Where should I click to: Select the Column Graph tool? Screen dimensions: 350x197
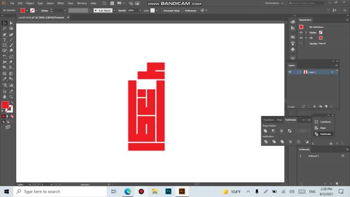click(x=11, y=85)
